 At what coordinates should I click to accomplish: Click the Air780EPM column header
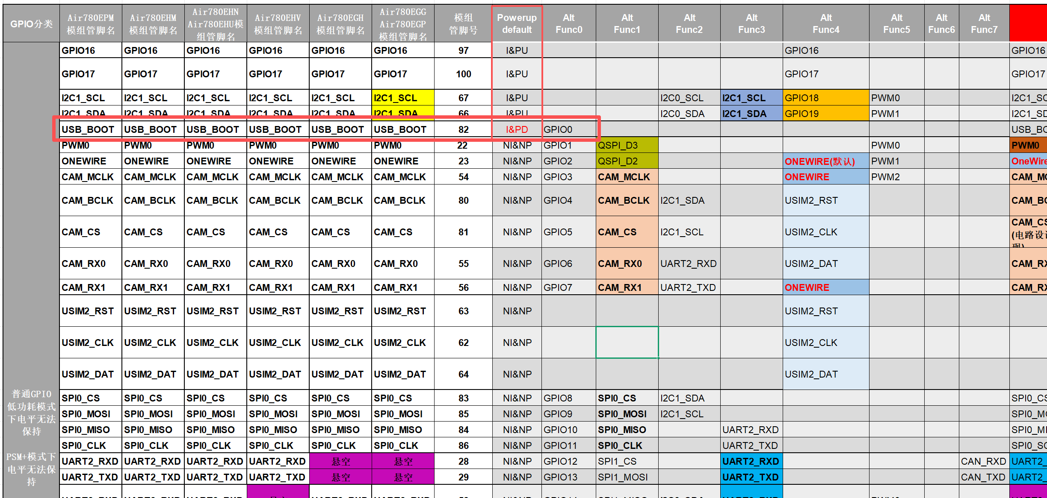point(91,24)
